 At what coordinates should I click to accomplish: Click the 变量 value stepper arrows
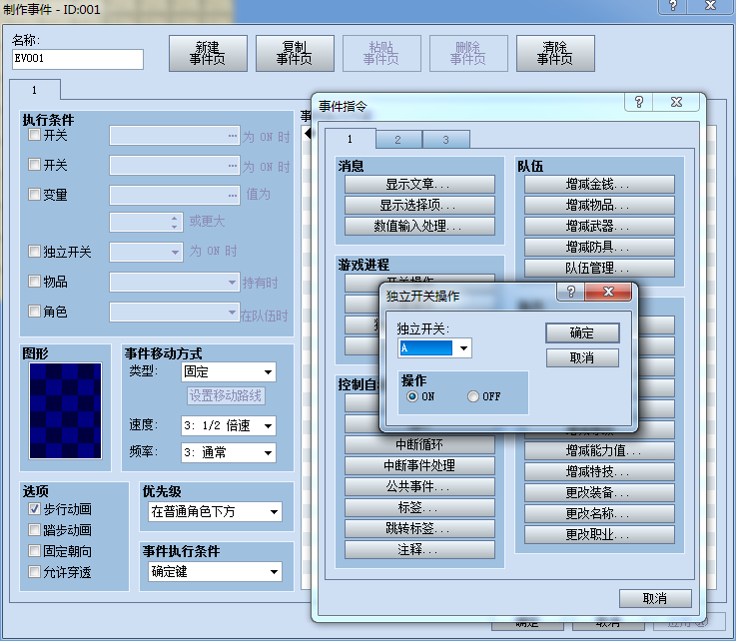(174, 223)
